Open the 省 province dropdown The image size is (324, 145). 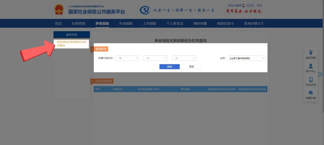coord(127,58)
